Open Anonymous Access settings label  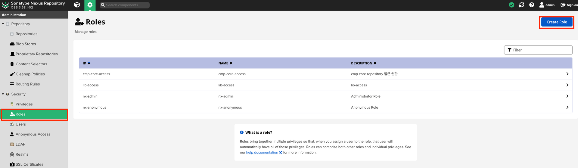pos(33,134)
